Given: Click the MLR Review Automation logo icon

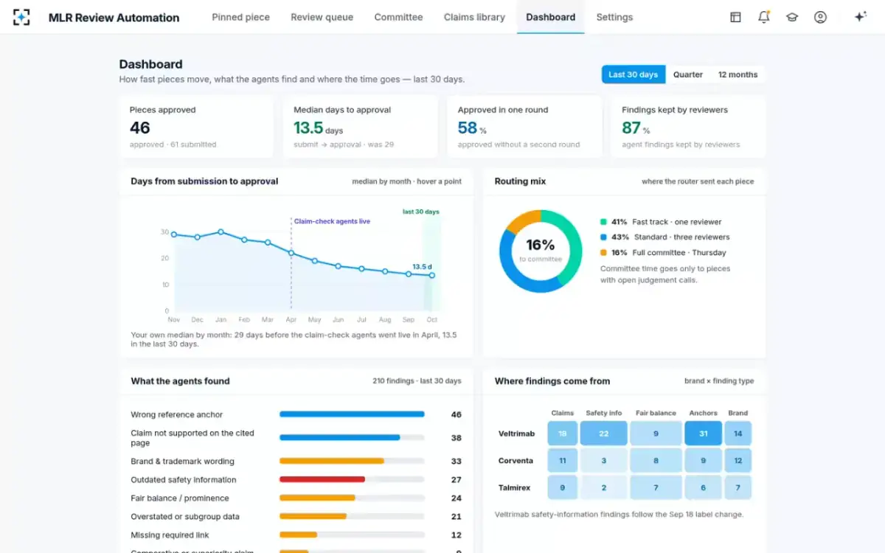Looking at the screenshot, I should [x=21, y=17].
